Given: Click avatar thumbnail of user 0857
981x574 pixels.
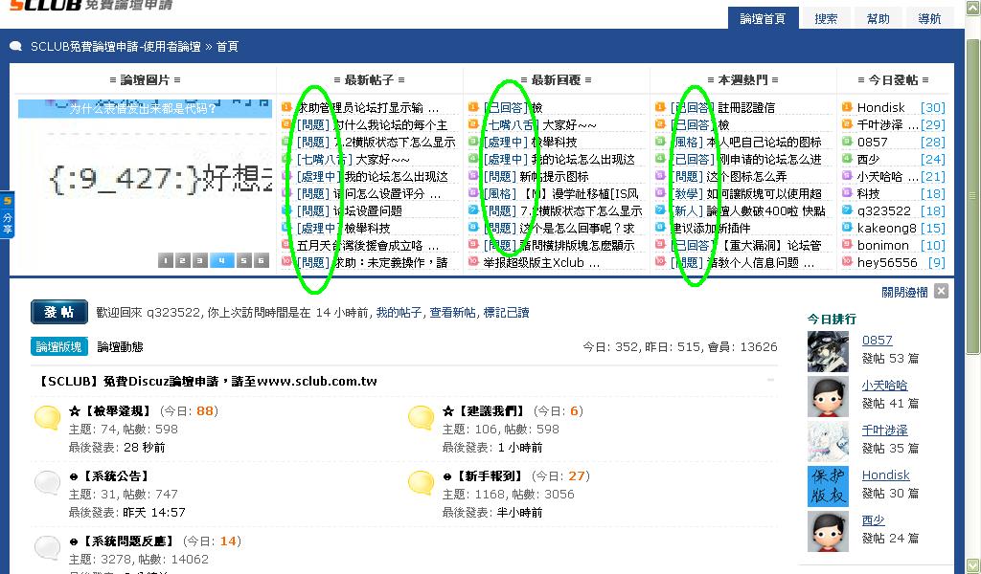Looking at the screenshot, I should tap(828, 351).
